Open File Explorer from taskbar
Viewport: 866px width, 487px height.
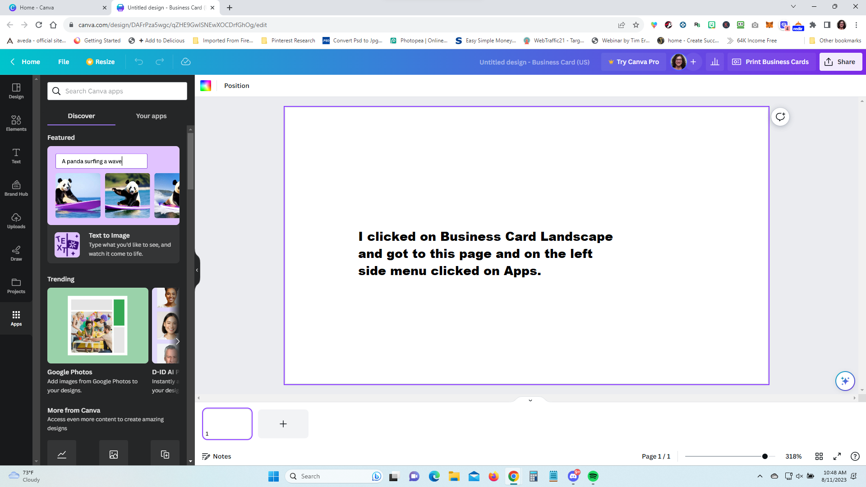tap(454, 476)
